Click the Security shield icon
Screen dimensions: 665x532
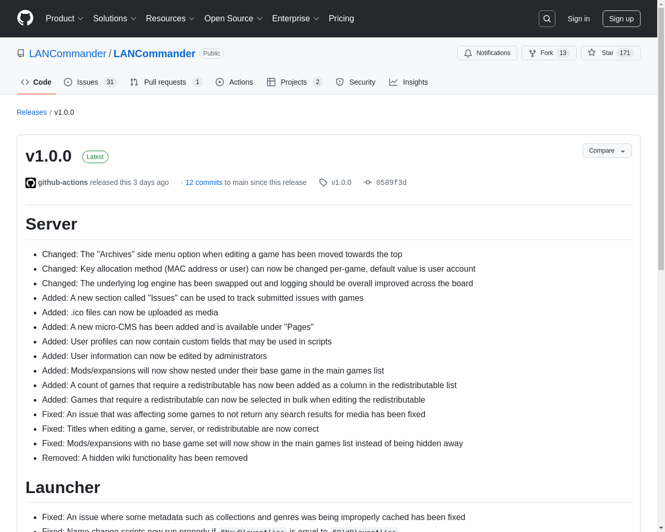340,82
